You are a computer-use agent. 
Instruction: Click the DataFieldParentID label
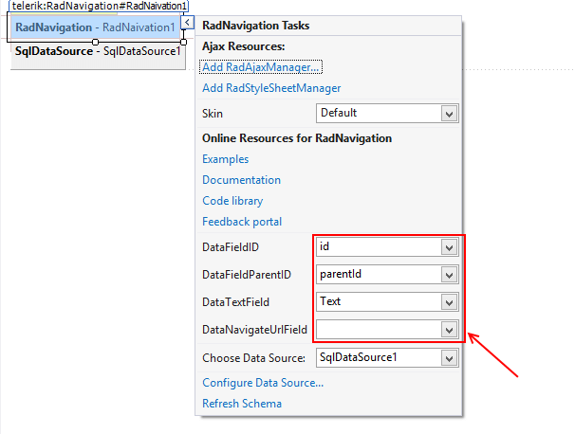tap(247, 275)
